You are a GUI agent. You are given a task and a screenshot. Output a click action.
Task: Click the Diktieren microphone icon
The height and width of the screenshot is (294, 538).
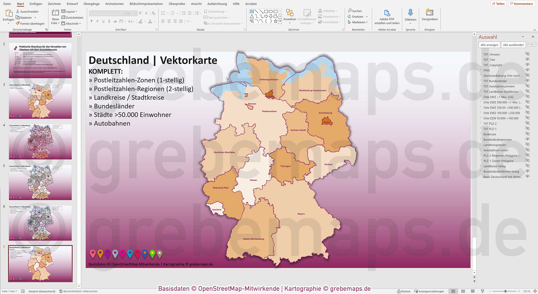coord(410,13)
